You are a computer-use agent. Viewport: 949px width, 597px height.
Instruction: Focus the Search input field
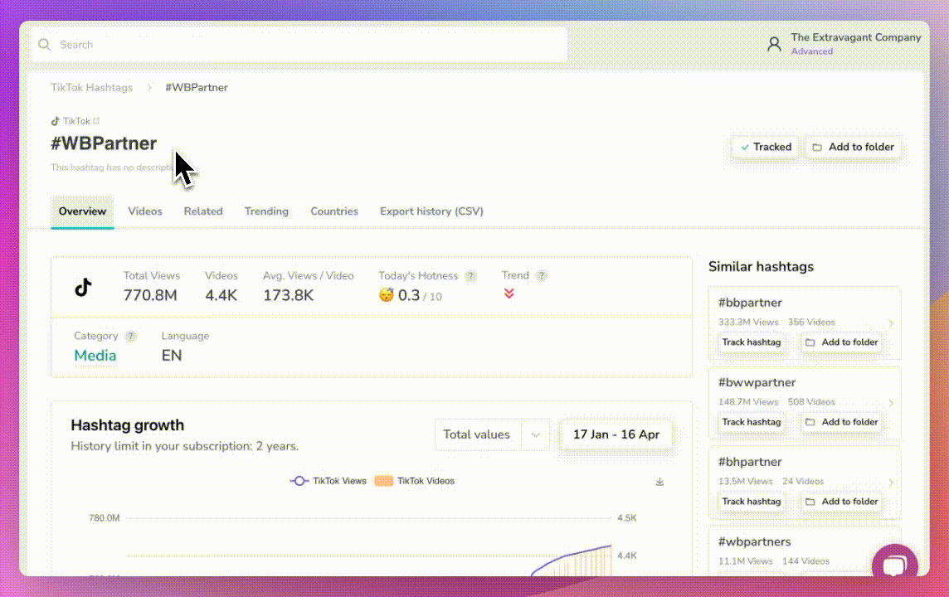[x=299, y=45]
